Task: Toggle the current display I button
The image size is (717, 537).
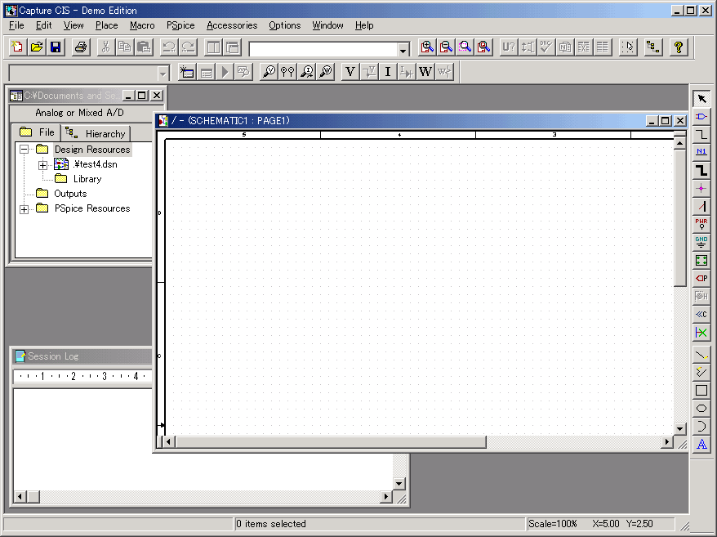Action: tap(388, 72)
